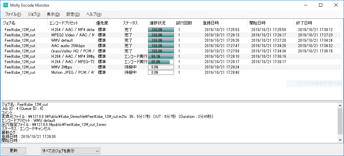Click the 優先度 column header
344x156 pixels.
tap(102, 23)
